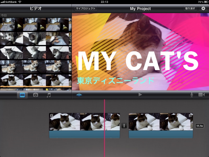Tap the transition icon between clips

(124, 126)
